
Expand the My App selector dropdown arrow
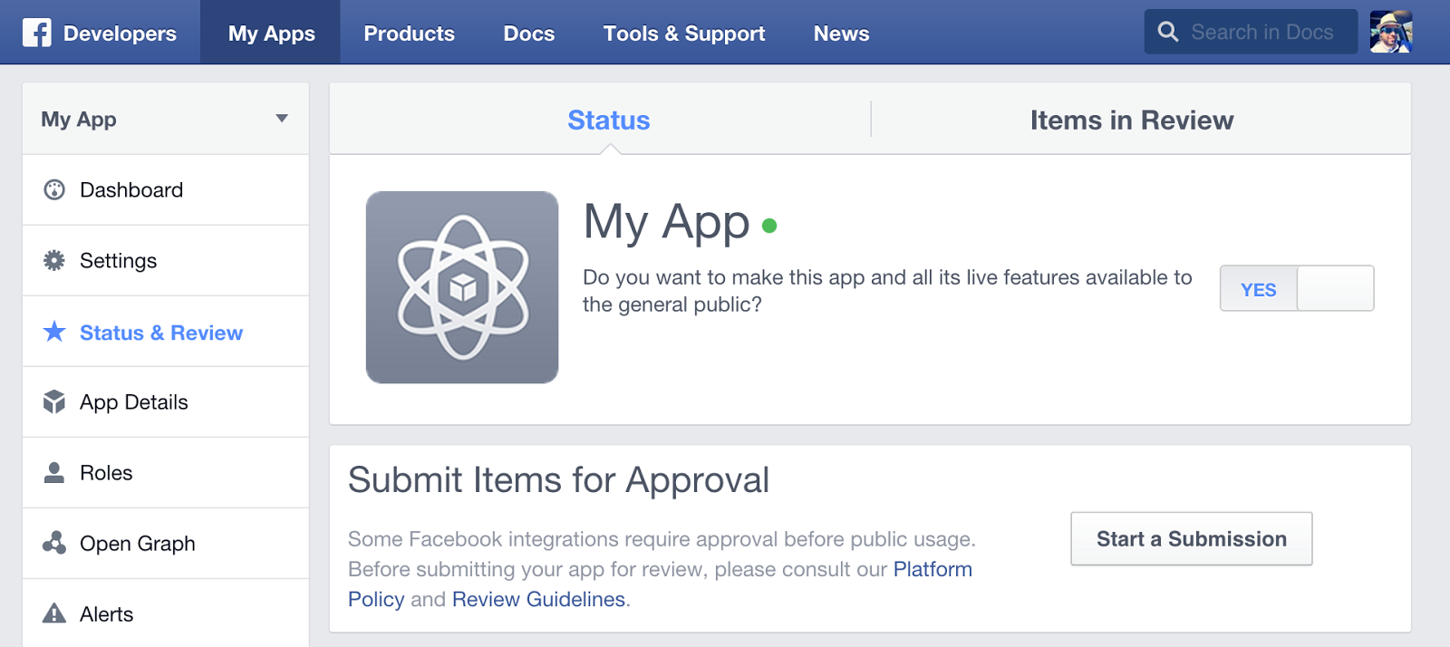(282, 119)
